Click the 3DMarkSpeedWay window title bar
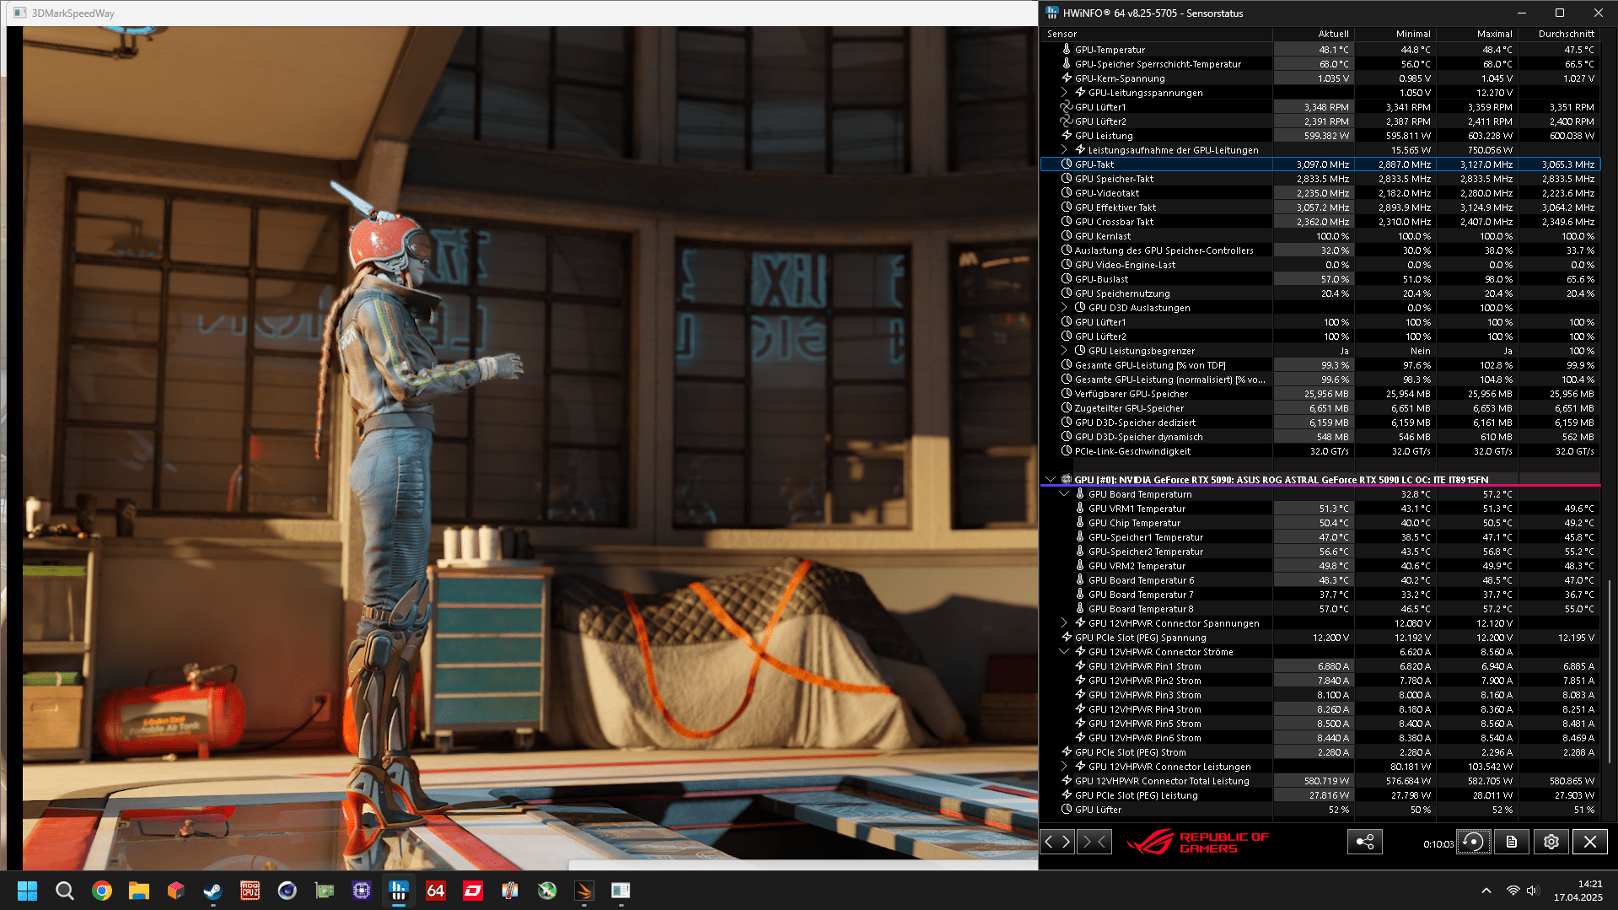This screenshot has height=910, width=1618. point(523,13)
